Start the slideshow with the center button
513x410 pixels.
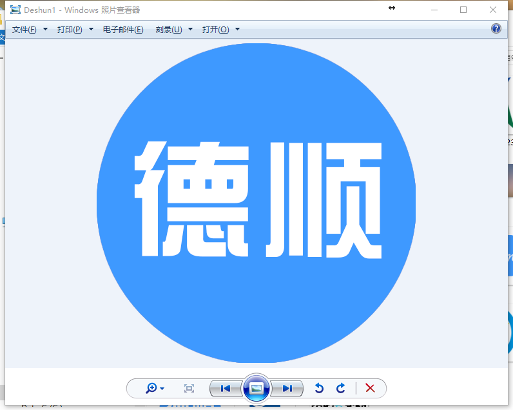click(x=256, y=388)
